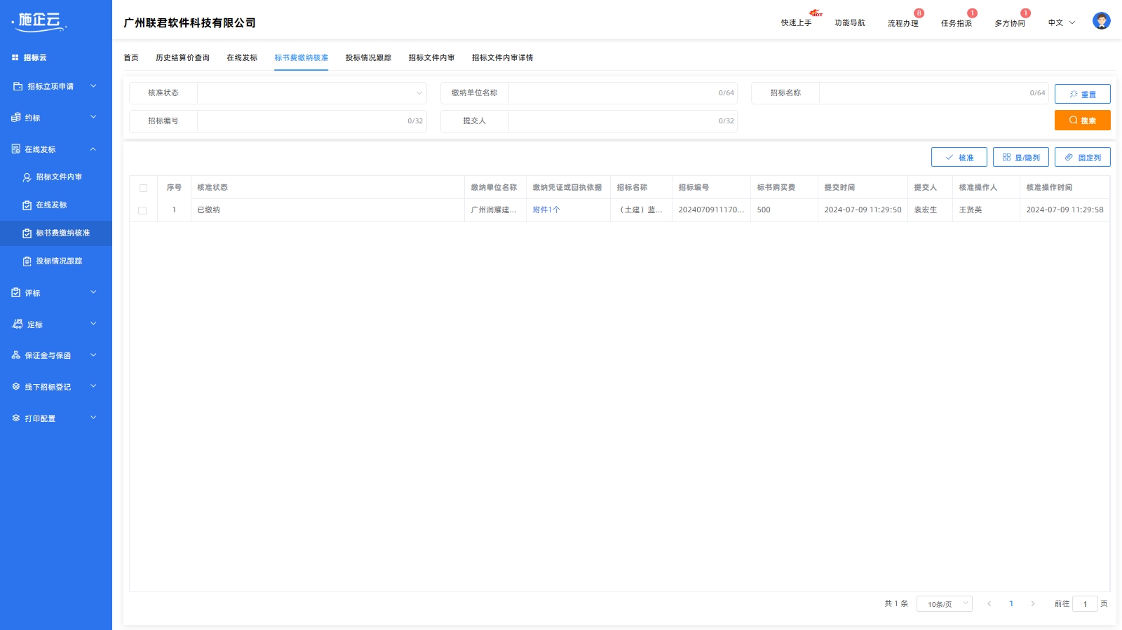
Task: Go to previous page arrow
Action: 989,603
